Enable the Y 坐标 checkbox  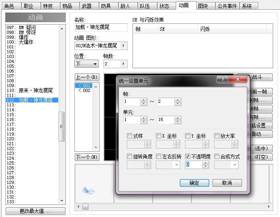[x=188, y=136]
